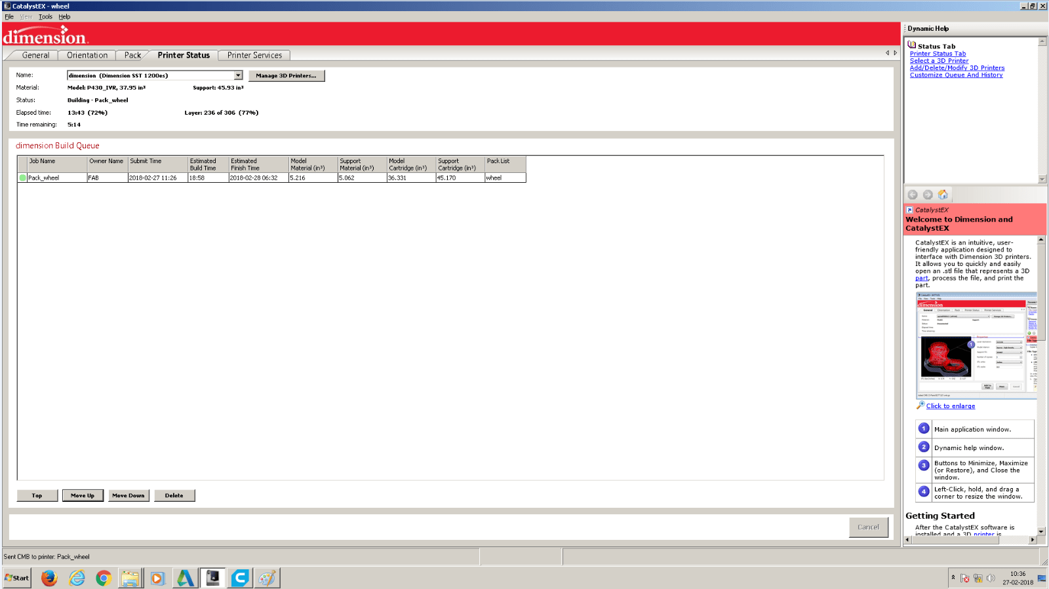The height and width of the screenshot is (589, 1049).
Task: Open the View menu
Action: coord(26,16)
